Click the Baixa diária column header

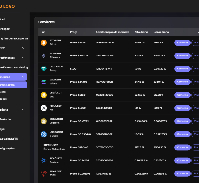(161, 32)
